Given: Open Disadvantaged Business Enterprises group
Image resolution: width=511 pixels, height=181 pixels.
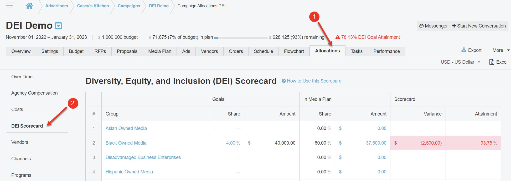Looking at the screenshot, I should coord(143,157).
